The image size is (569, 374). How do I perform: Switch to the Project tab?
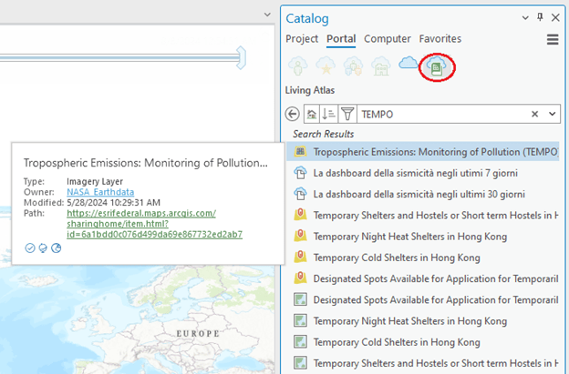point(302,39)
